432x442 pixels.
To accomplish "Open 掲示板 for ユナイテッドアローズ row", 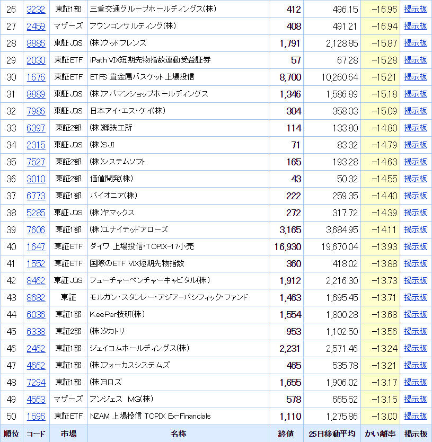I will point(416,229).
